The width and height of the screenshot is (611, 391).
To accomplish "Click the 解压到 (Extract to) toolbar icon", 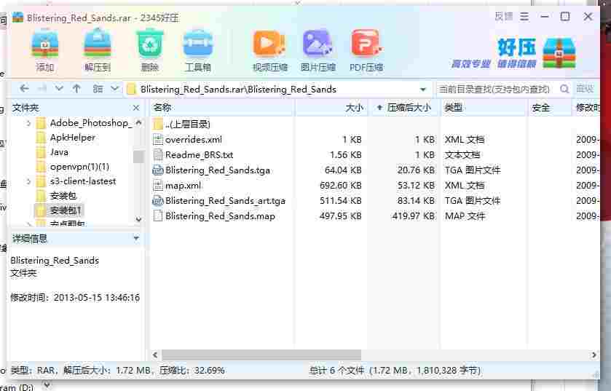I will click(98, 44).
